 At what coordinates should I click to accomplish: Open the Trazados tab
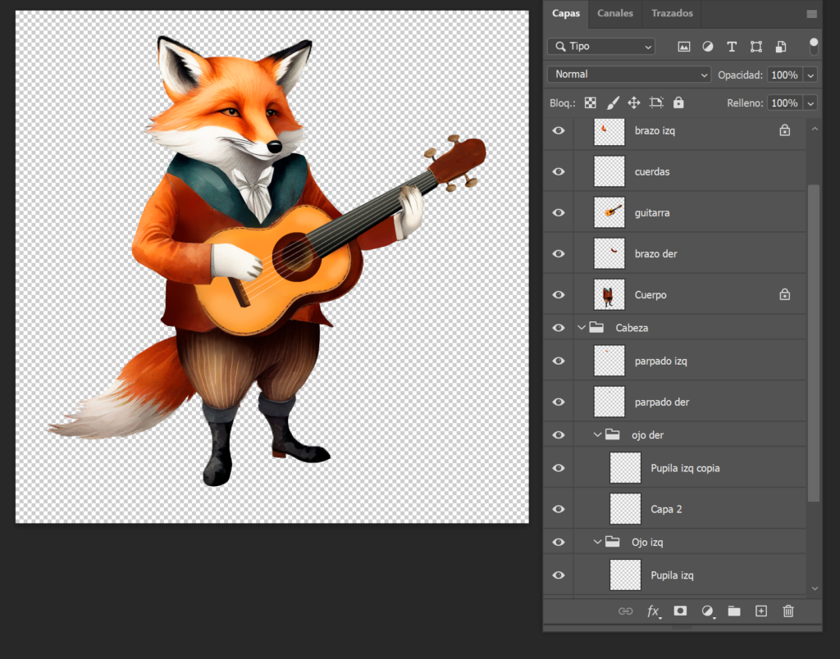(x=672, y=13)
